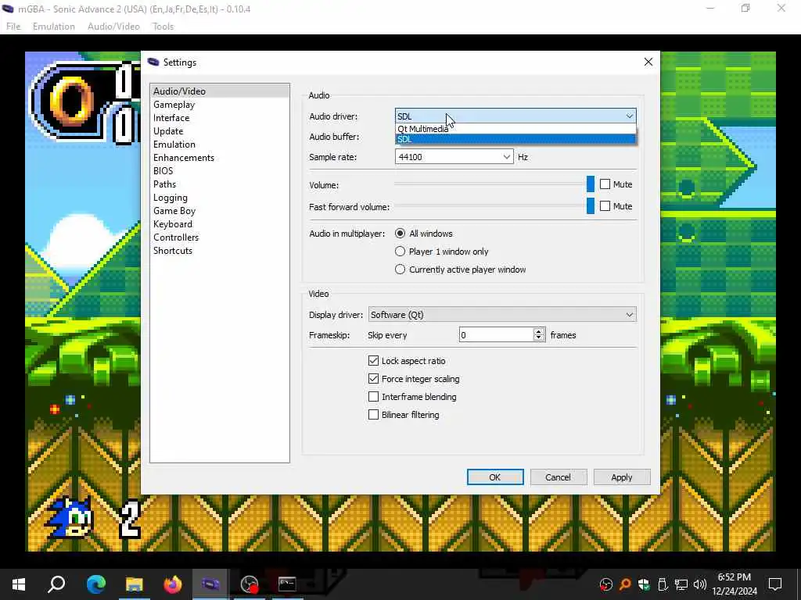Open BIOS settings category

point(220,170)
